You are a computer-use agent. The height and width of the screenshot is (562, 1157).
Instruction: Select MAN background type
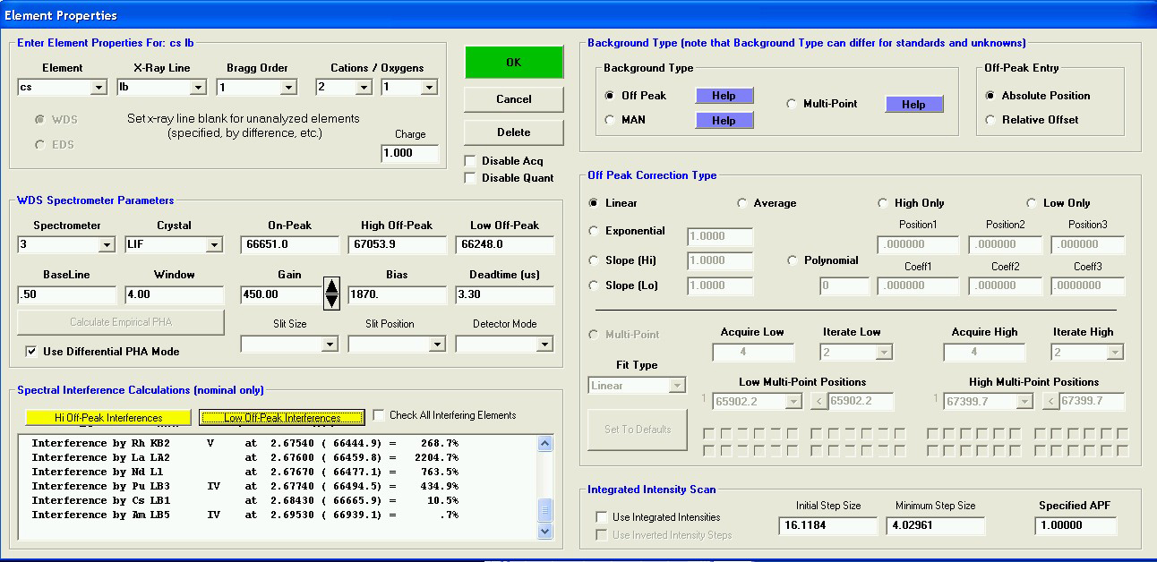(611, 120)
